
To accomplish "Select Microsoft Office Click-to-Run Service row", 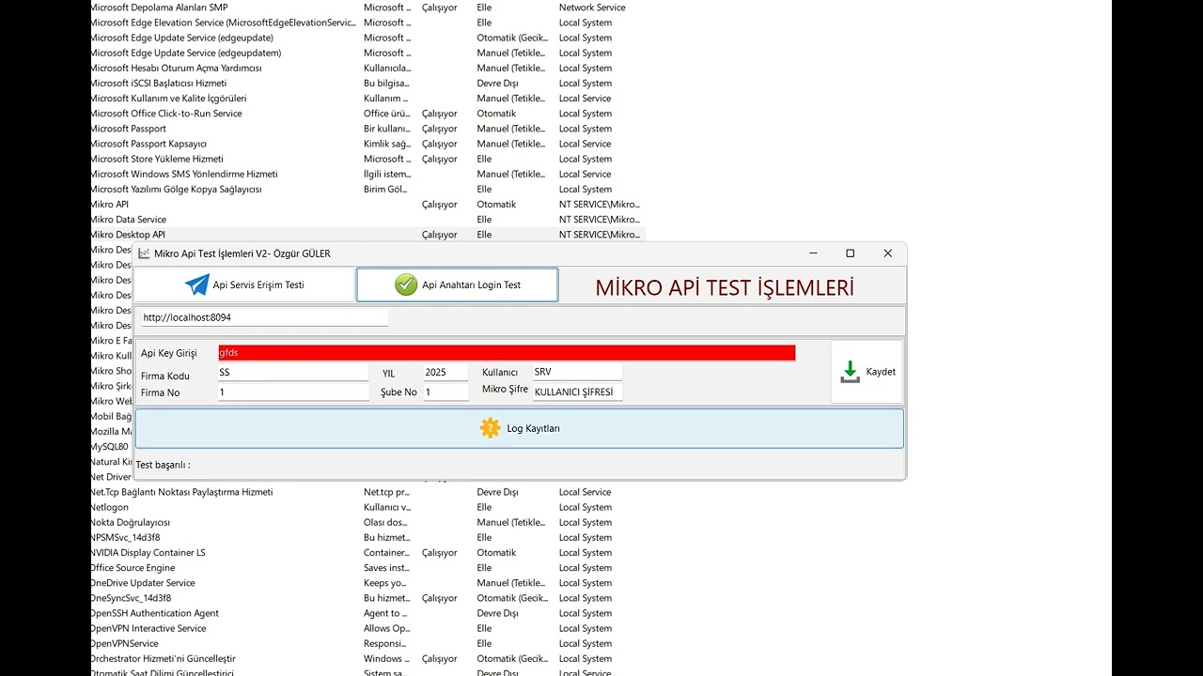I will [367, 114].
